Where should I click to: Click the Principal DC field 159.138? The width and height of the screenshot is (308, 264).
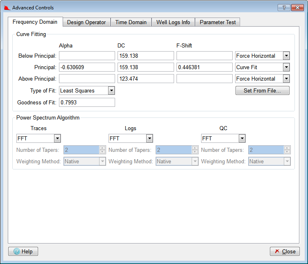pyautogui.click(x=146, y=67)
